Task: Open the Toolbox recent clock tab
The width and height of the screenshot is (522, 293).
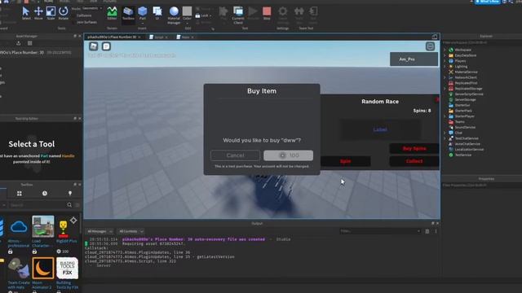Action: (45, 194)
